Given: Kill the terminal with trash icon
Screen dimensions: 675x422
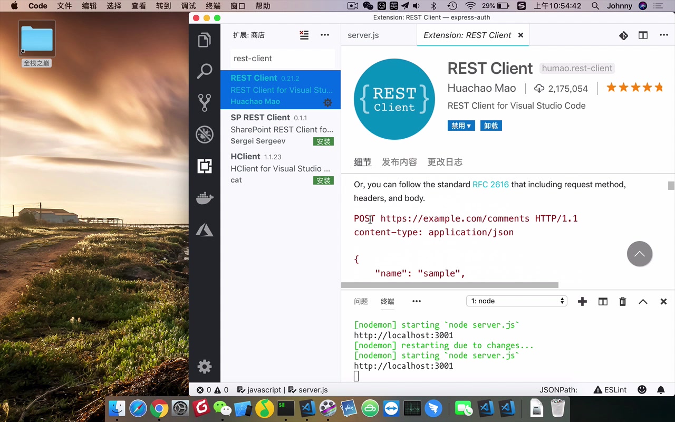Looking at the screenshot, I should (623, 301).
